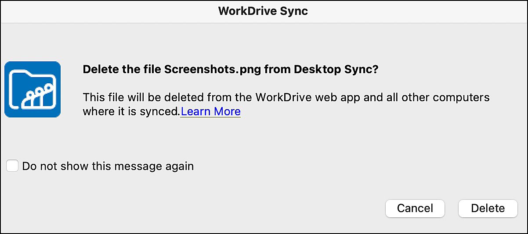Click the blank area left of the Cancel button

click(x=264, y=208)
